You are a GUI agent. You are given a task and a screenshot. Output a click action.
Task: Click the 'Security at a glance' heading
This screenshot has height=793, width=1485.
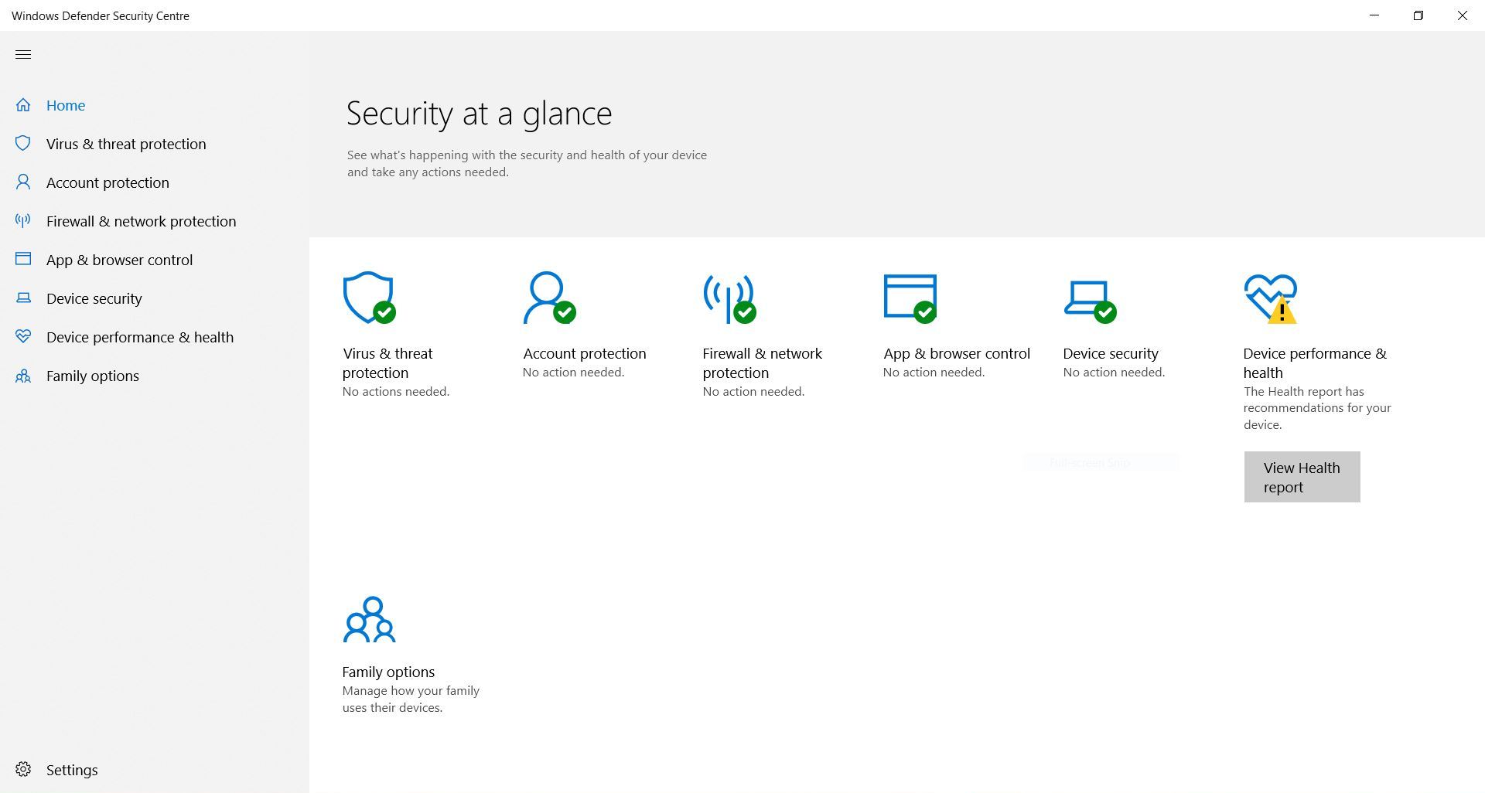point(479,114)
